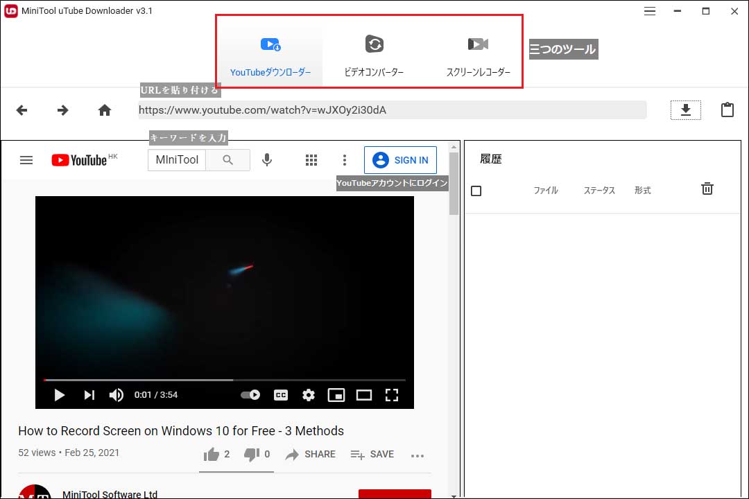
Task: Click the SAVE to playlist button
Action: [x=372, y=455]
